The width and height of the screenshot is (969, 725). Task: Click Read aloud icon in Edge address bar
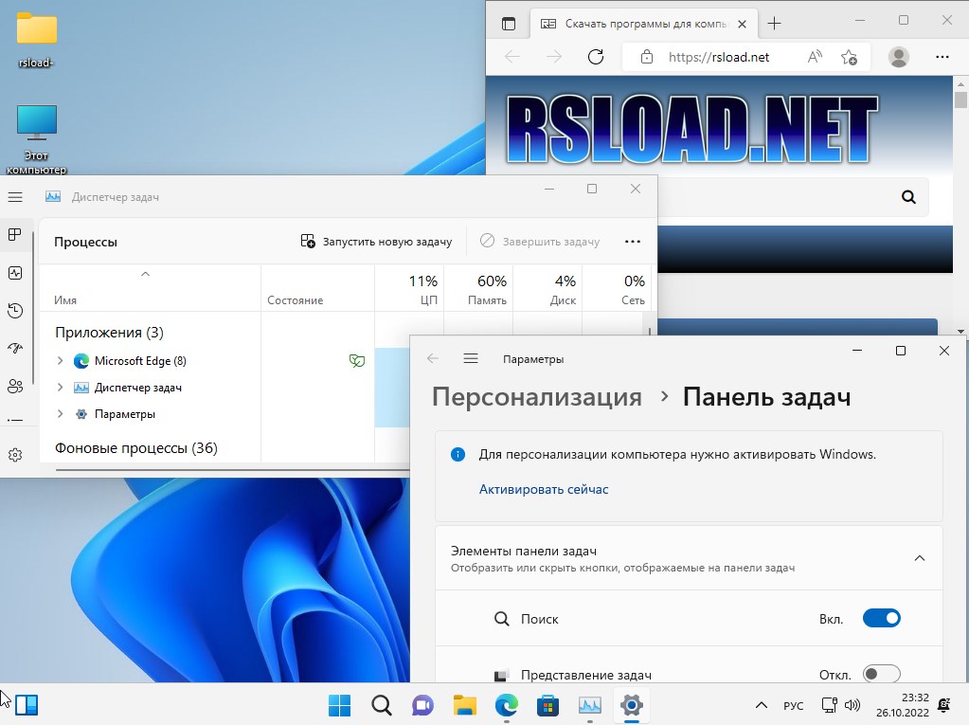coord(816,57)
